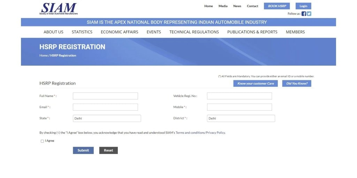The height and width of the screenshot is (178, 357).
Task: Open the State dropdown showing Delhi
Action: coord(107,118)
